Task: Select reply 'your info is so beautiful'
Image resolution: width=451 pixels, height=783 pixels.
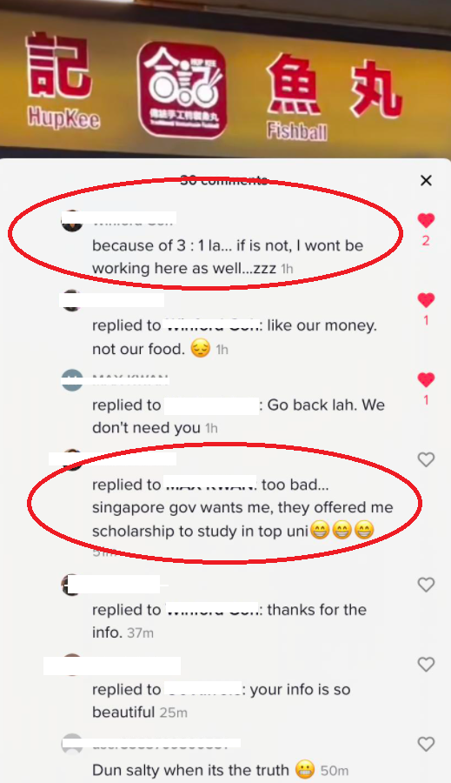Action: [221, 700]
